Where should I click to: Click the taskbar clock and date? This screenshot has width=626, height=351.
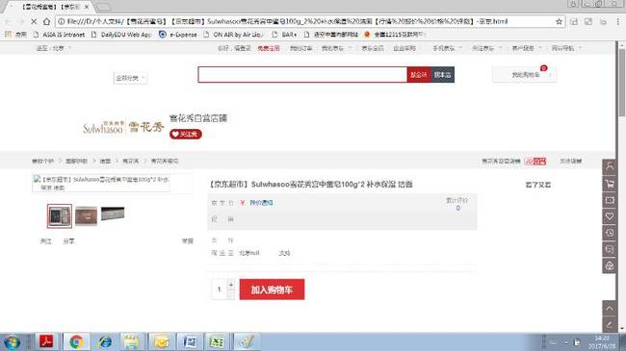point(601,342)
